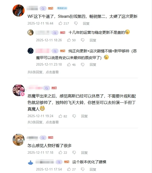Like the 18:26 reply with 50 likes
The height and width of the screenshot is (173, 152).
click(69, 40)
